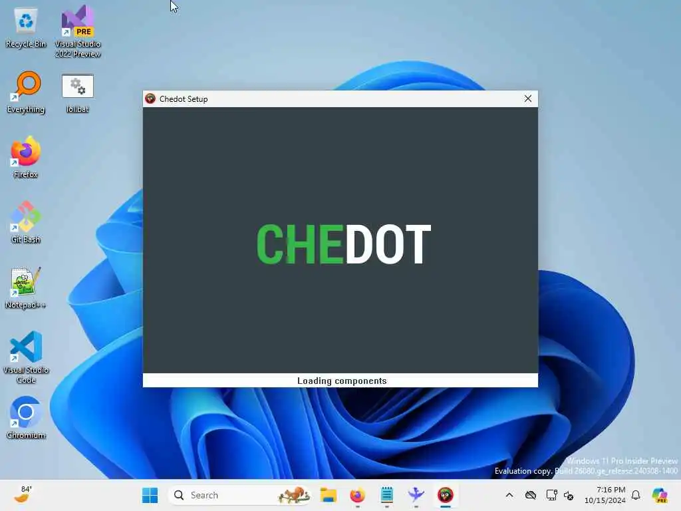The image size is (681, 511).
Task: Click the muted volume tray icon
Action: click(x=569, y=495)
